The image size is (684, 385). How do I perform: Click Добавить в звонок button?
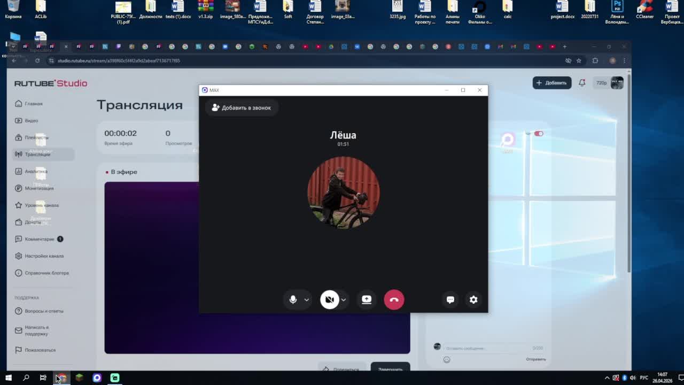(242, 107)
